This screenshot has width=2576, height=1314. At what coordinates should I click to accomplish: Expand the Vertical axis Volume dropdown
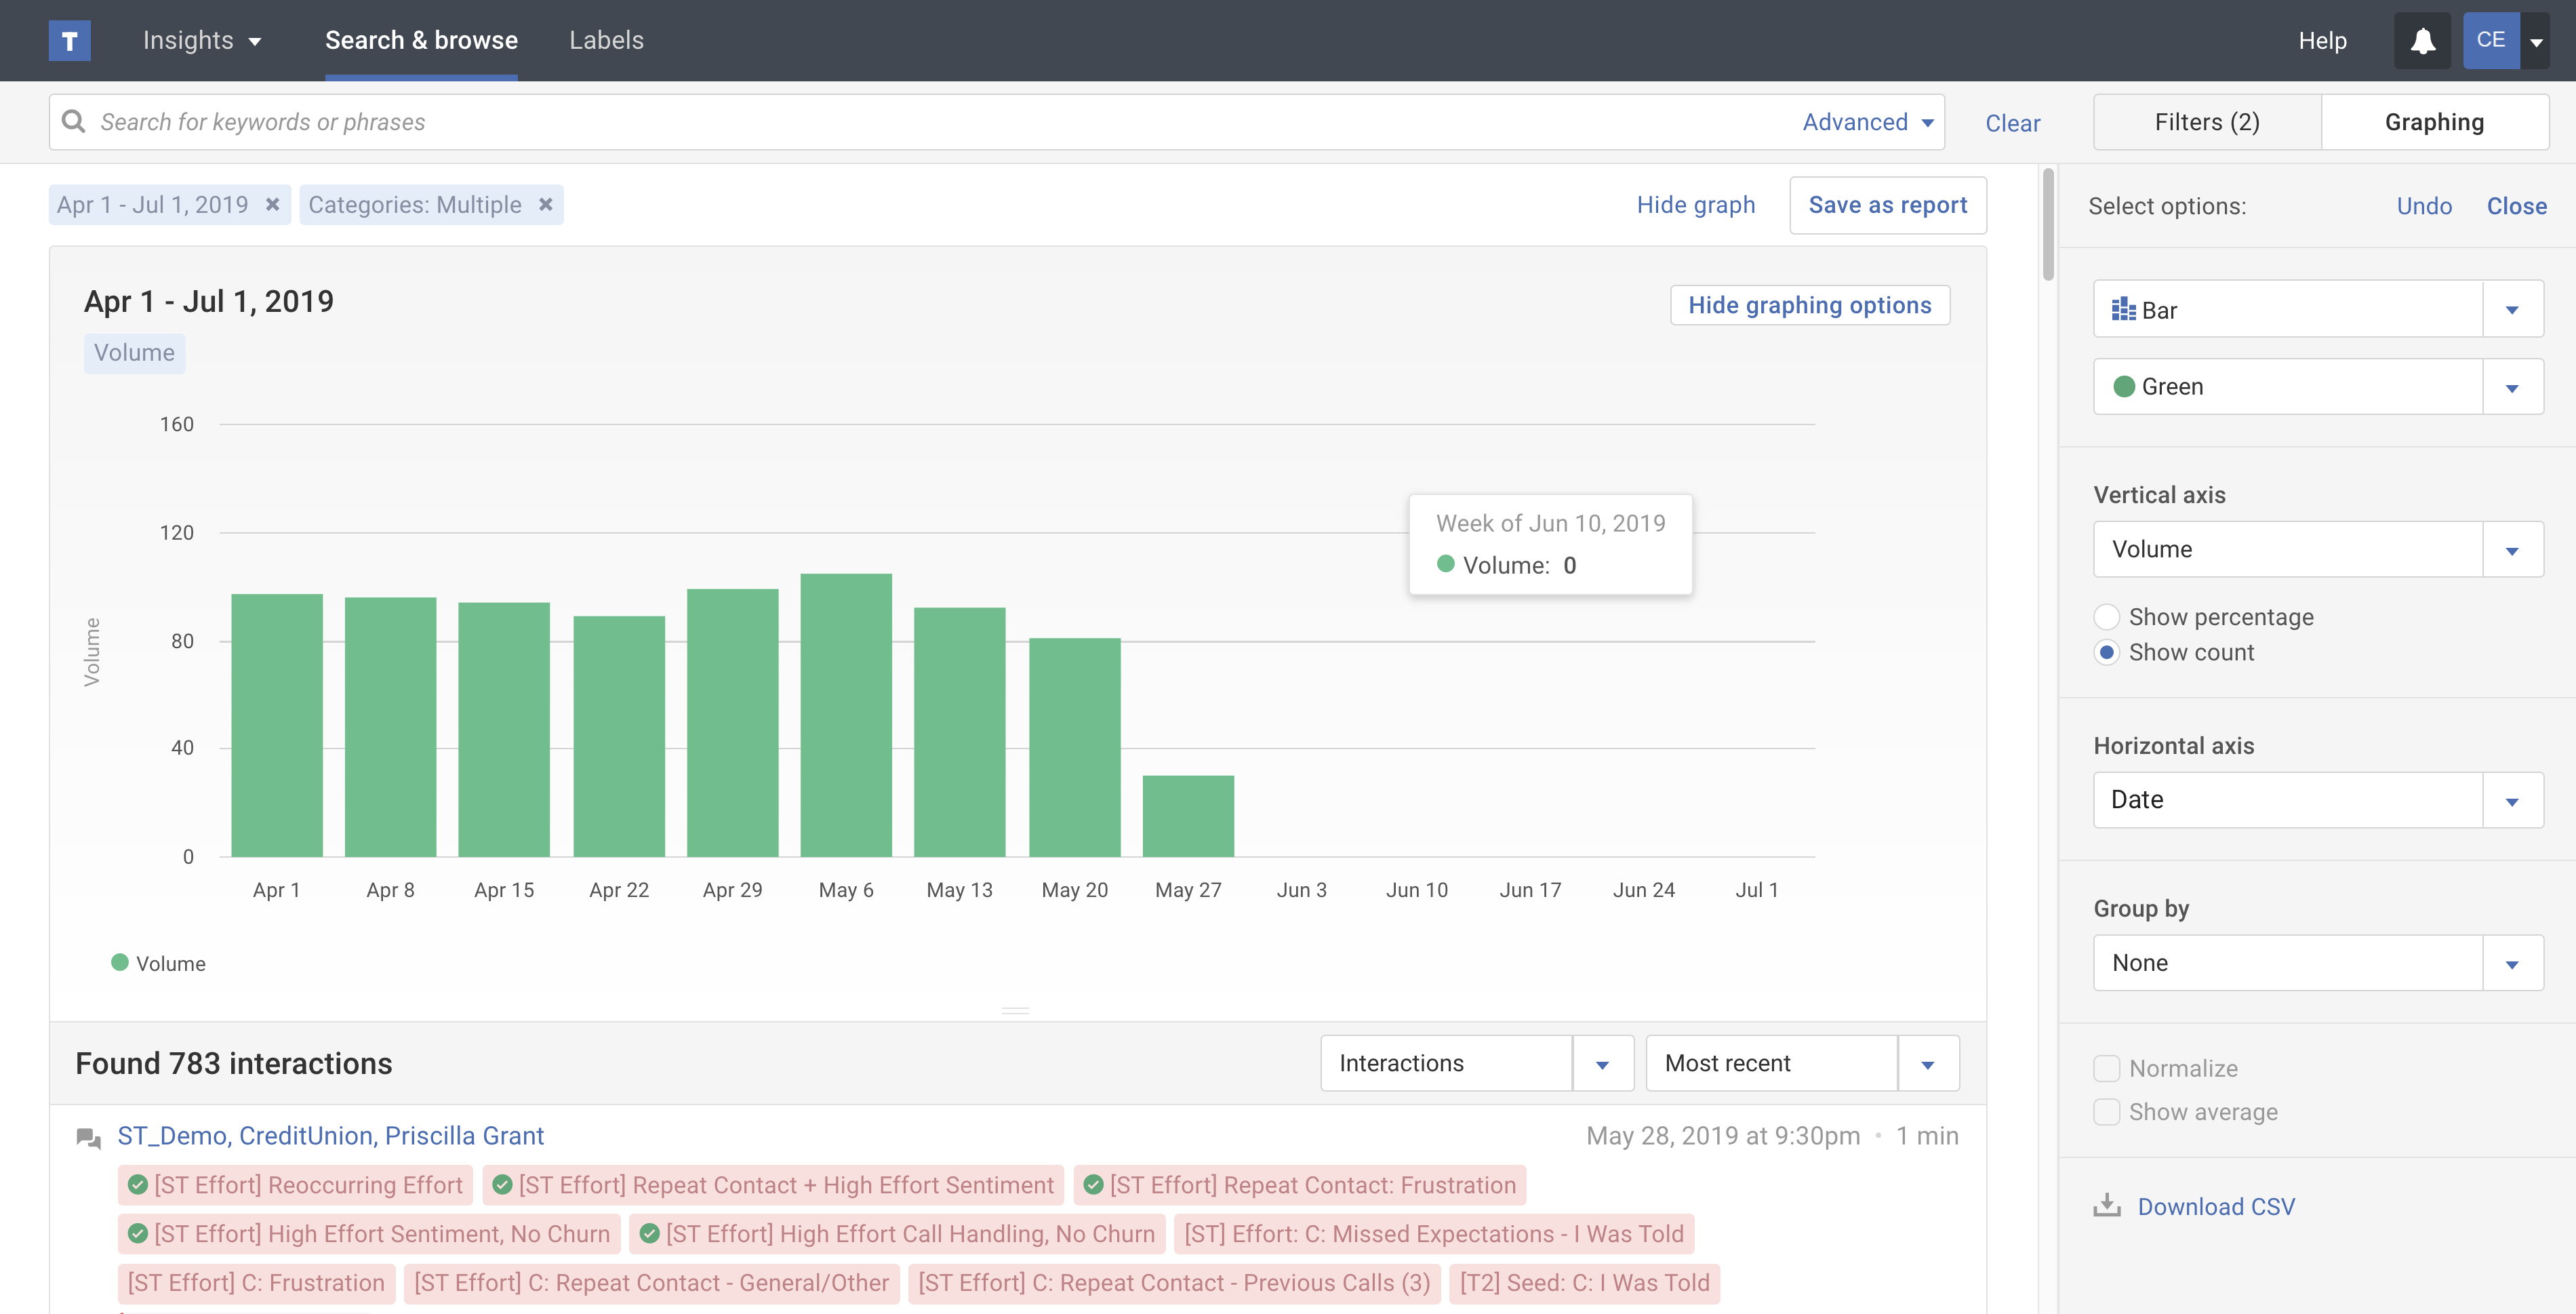[2512, 550]
